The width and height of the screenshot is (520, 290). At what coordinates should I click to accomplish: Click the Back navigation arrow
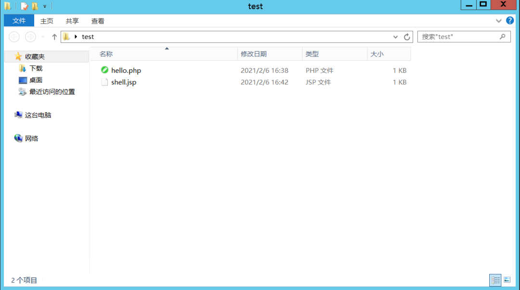pyautogui.click(x=14, y=37)
